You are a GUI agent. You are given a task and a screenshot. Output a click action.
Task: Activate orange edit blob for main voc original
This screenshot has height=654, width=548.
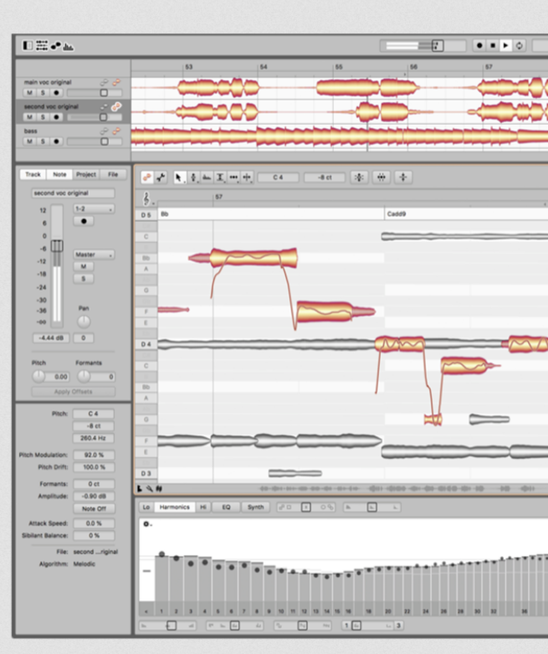(x=116, y=82)
